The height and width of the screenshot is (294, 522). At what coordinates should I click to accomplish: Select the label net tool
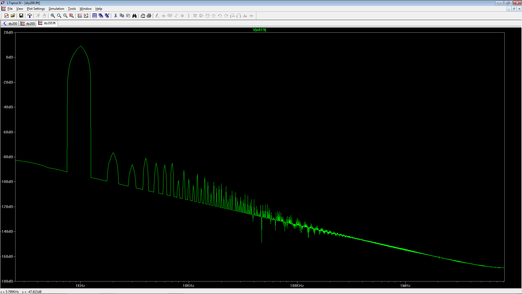[x=170, y=16]
